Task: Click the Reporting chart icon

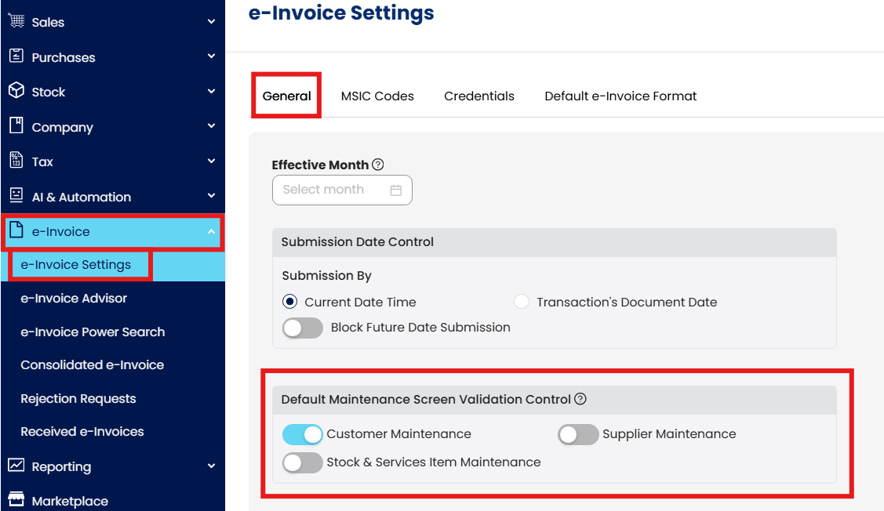Action: (16, 466)
